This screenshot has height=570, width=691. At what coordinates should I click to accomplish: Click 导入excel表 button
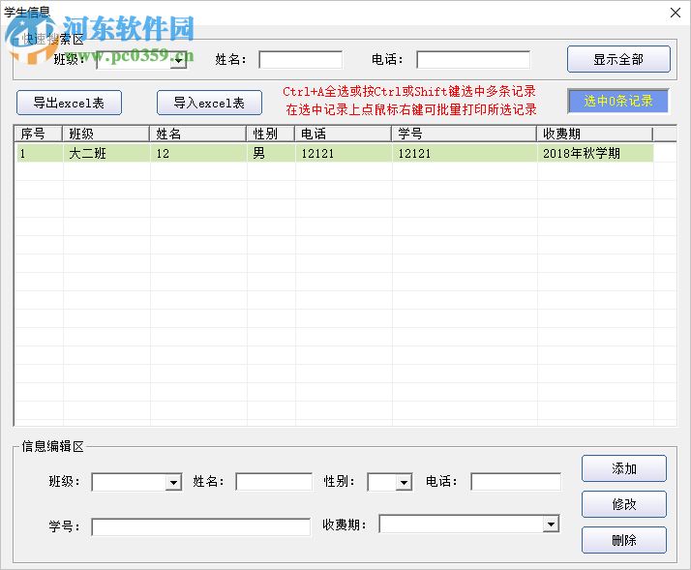pyautogui.click(x=209, y=103)
